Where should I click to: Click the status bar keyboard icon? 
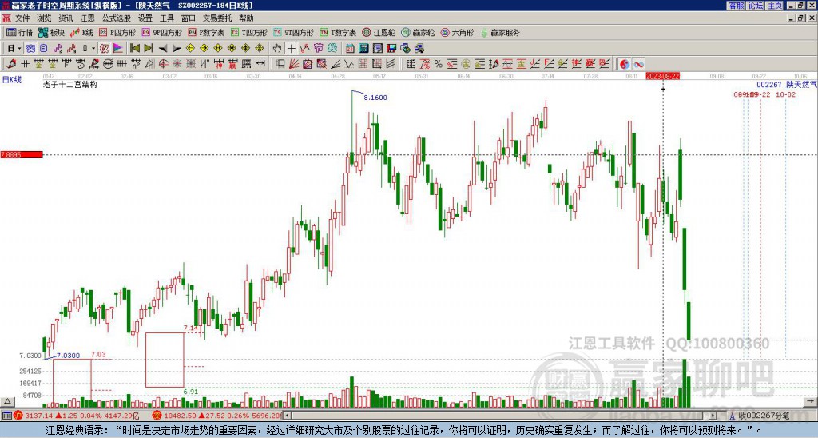tap(6, 416)
